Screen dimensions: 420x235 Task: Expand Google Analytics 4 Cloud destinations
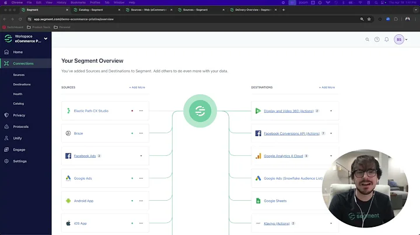(331, 156)
